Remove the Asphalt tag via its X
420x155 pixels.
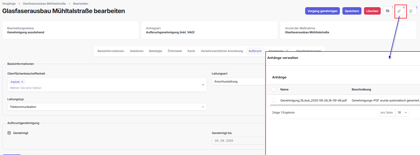22,82
